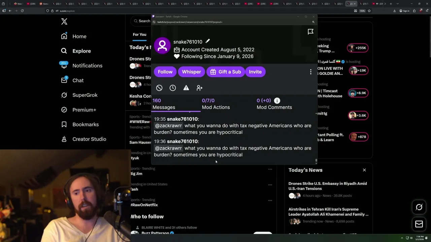Click the browser bookmark star icon

(369, 11)
